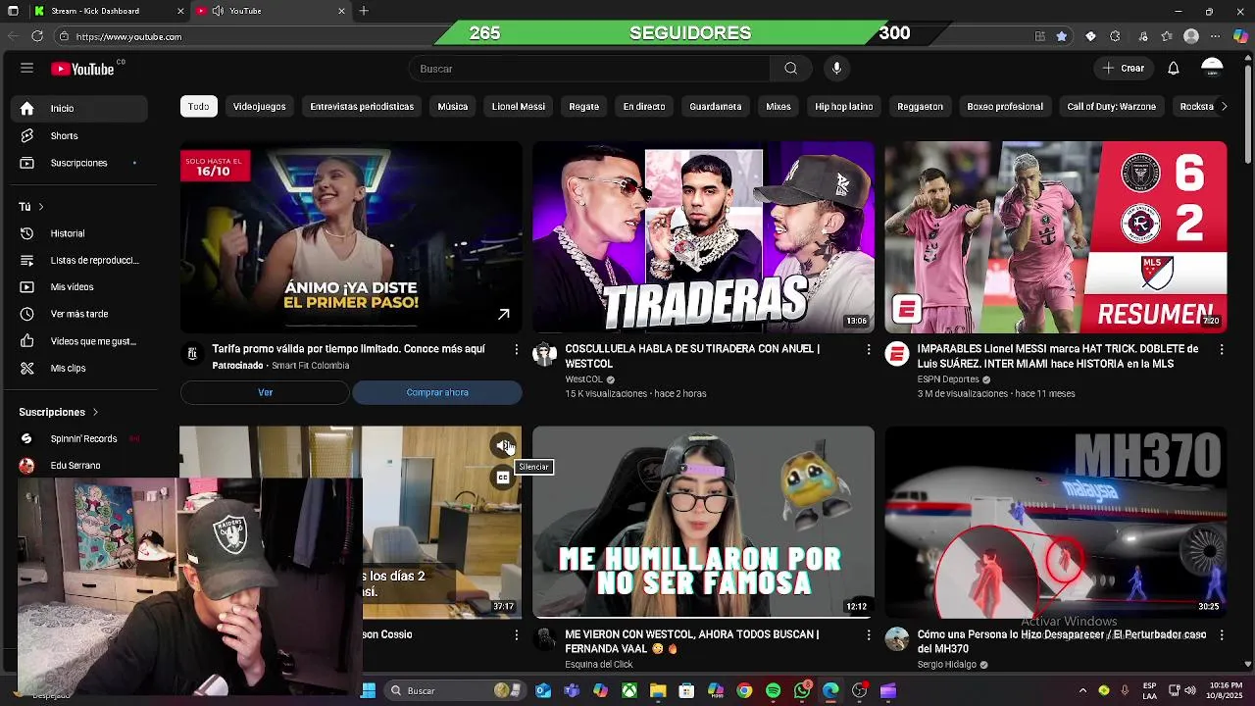Open the account avatar menu

pyautogui.click(x=1212, y=68)
